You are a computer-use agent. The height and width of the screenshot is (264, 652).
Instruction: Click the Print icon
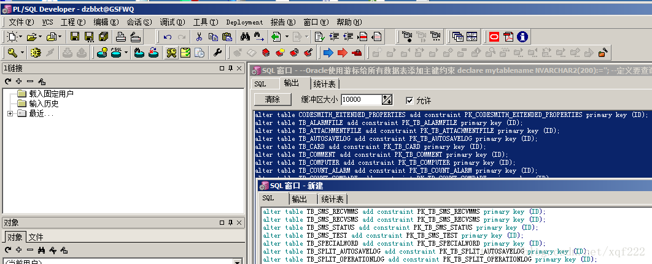(x=120, y=37)
